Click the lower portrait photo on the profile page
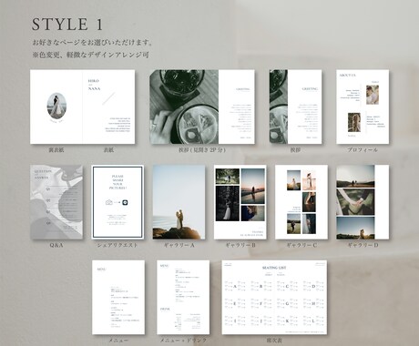This screenshot has width=419, height=346. [x=354, y=122]
